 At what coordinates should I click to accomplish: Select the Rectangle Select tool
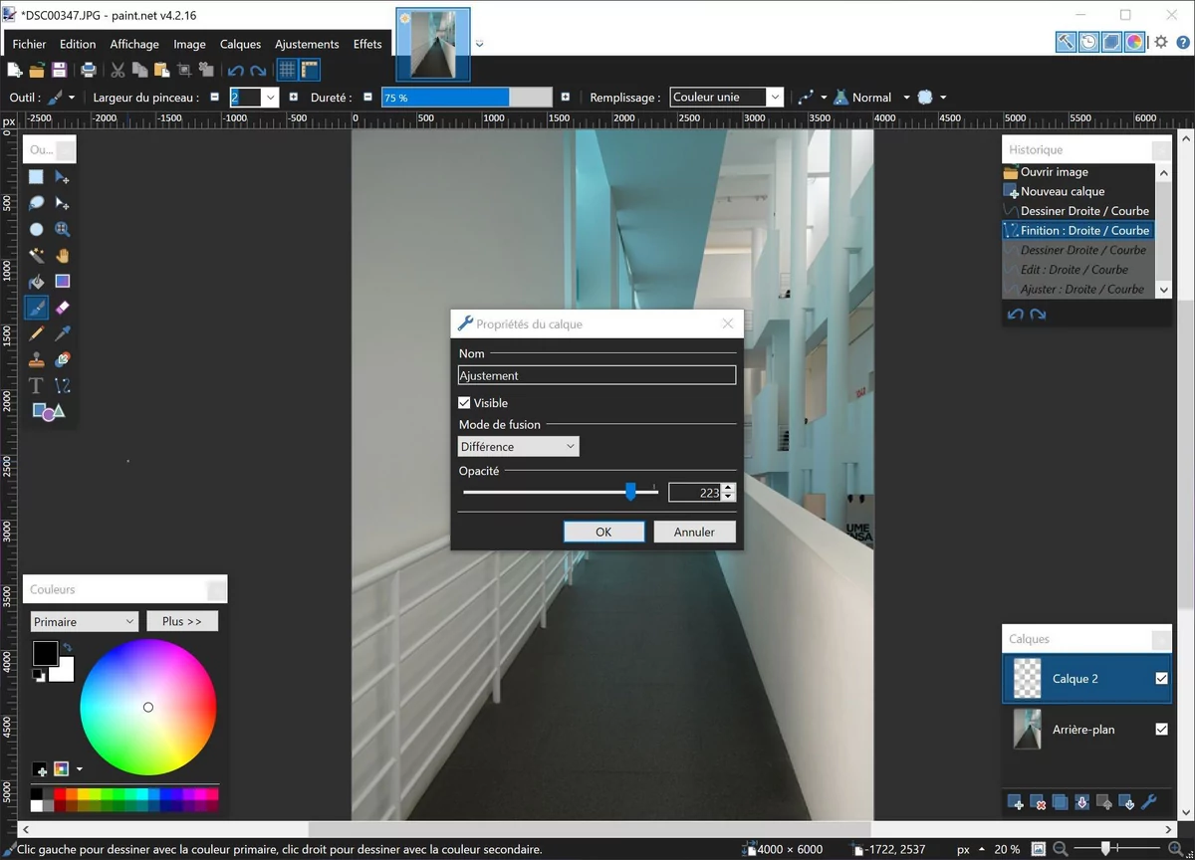[36, 177]
